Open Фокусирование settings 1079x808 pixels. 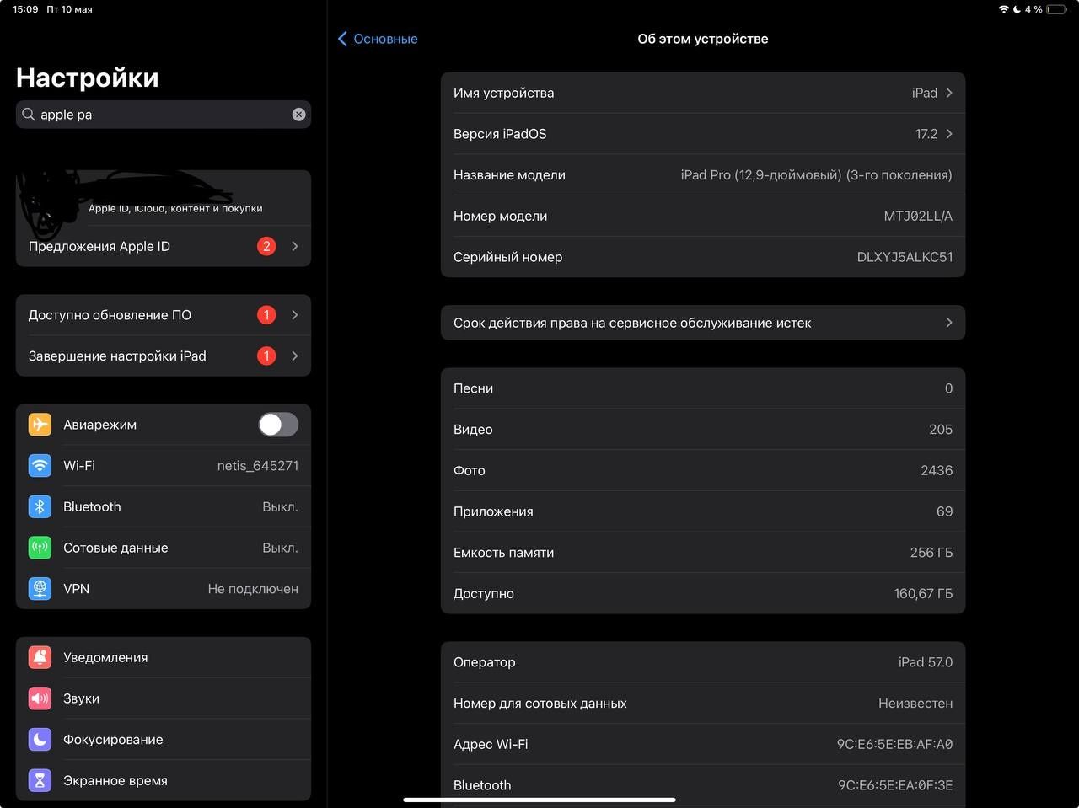coord(164,740)
